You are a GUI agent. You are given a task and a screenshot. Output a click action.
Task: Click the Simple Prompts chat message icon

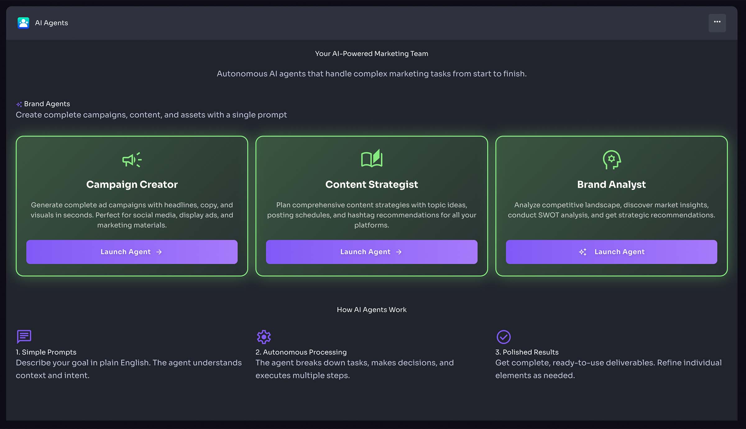coord(24,336)
